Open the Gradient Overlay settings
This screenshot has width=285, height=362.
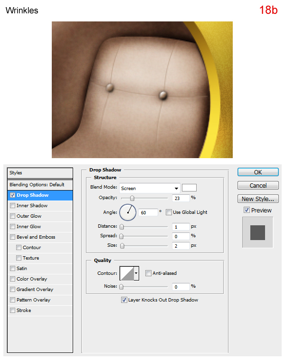click(35, 290)
